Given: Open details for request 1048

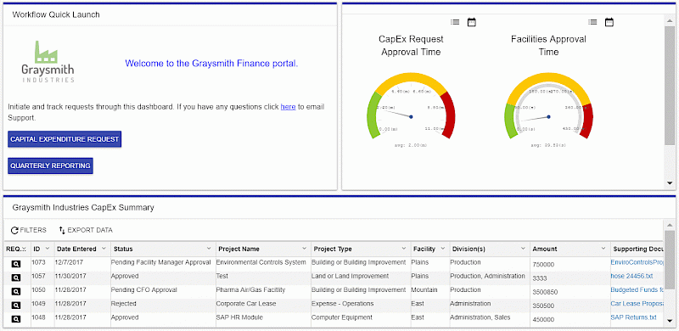Looking at the screenshot, I should click(15, 319).
